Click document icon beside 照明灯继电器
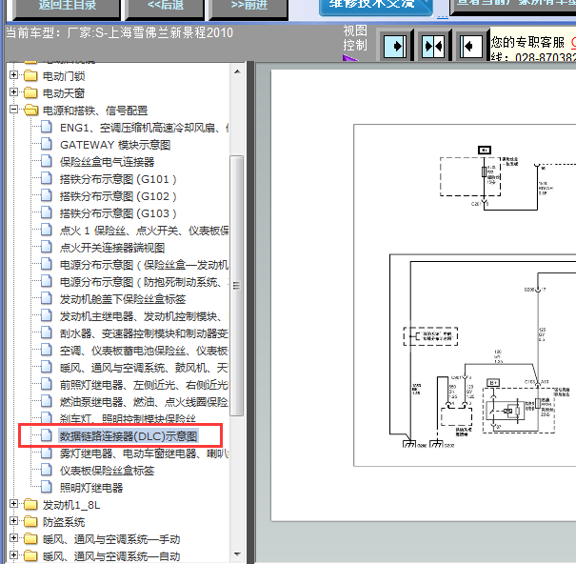The height and width of the screenshot is (564, 576). click(x=47, y=487)
